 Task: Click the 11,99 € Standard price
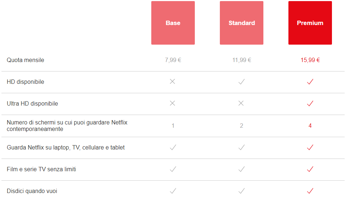coord(242,60)
